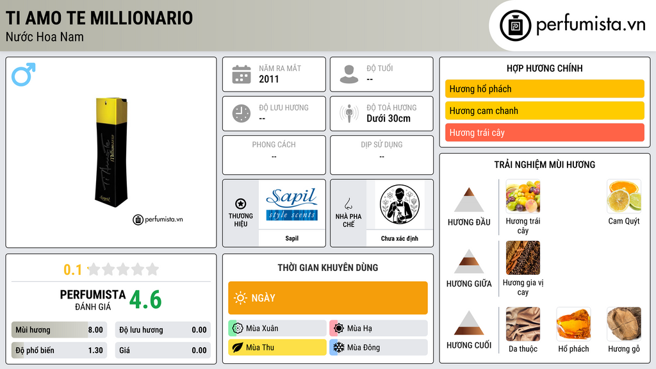This screenshot has height=369, width=656.
Task: Click the TI AMO TE MILLIONARIO title
Action: point(99,18)
